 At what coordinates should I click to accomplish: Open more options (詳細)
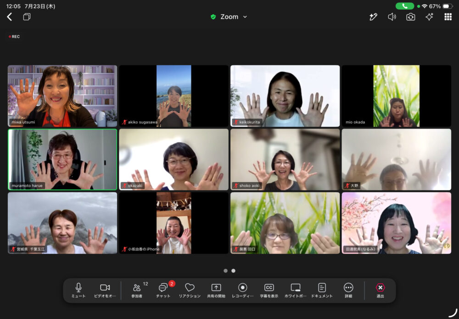point(348,291)
